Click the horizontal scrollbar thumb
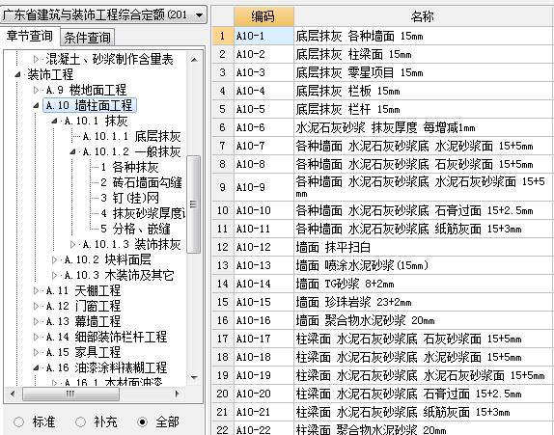Image resolution: width=554 pixels, height=435 pixels. point(70,394)
